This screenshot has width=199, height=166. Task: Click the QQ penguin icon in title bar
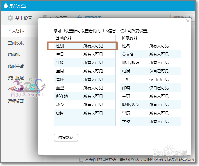(6, 6)
